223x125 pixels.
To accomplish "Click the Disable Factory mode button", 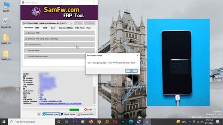I will 55,56.
